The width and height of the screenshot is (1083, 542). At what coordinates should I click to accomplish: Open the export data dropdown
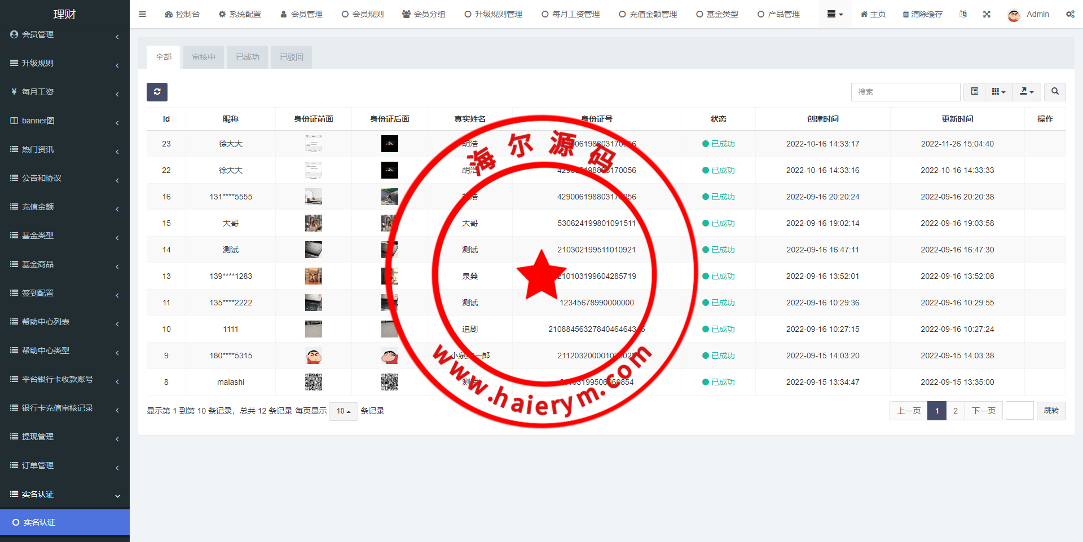(1027, 91)
